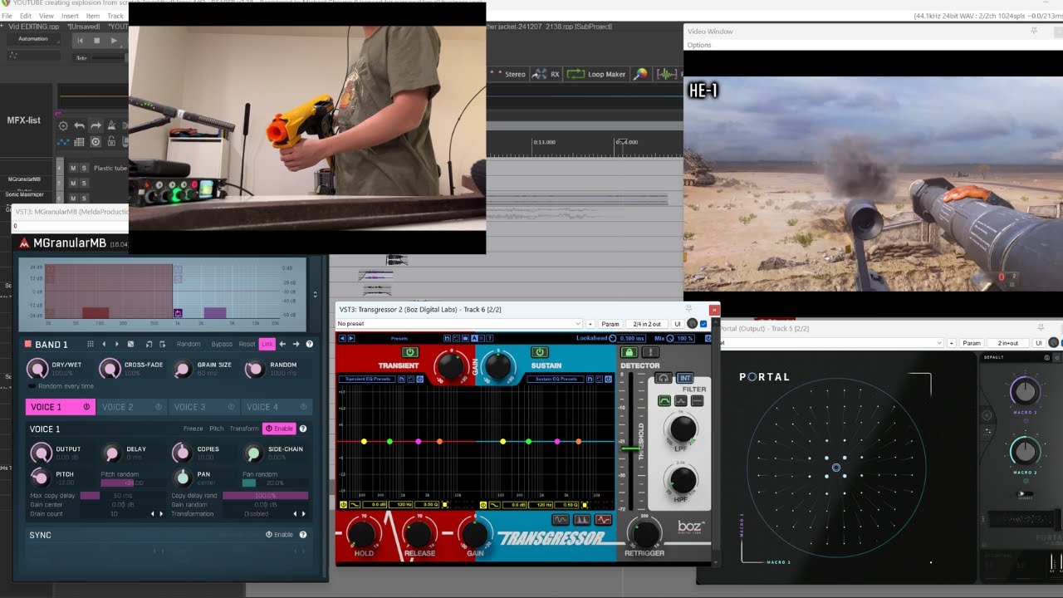Toggle the Sustain section power button
The height and width of the screenshot is (598, 1063).
(540, 352)
